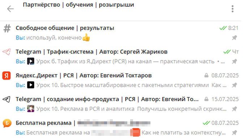Click photo thumbnail in Урок 10 Реклама preview
243x138 pixels.
[31, 109]
